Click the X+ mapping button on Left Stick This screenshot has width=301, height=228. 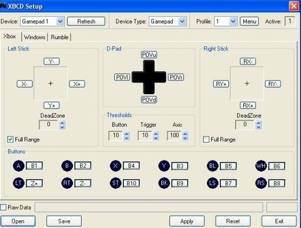[77, 84]
